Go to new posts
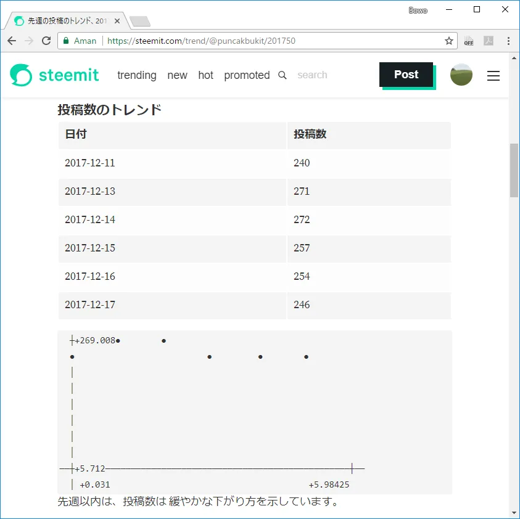 [177, 75]
